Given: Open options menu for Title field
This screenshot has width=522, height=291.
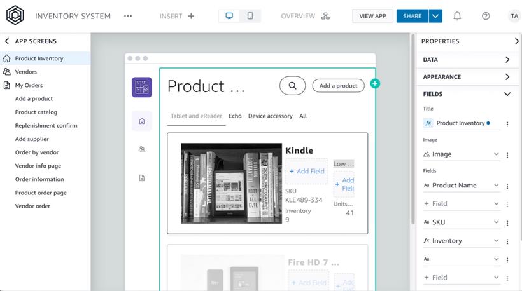Looking at the screenshot, I should point(507,124).
